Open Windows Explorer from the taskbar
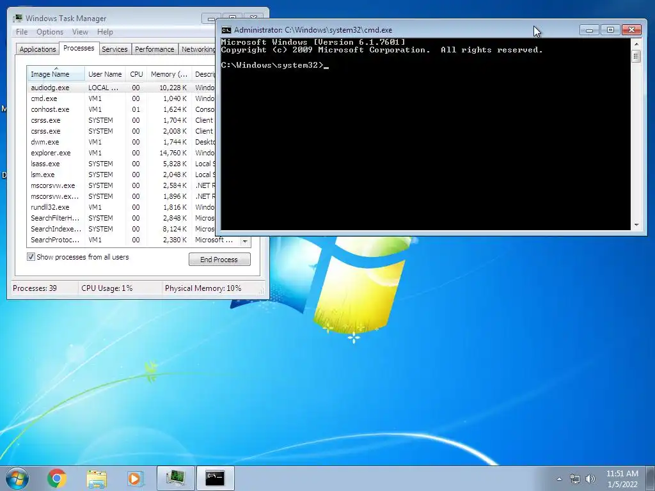Image resolution: width=655 pixels, height=491 pixels. pyautogui.click(x=97, y=478)
